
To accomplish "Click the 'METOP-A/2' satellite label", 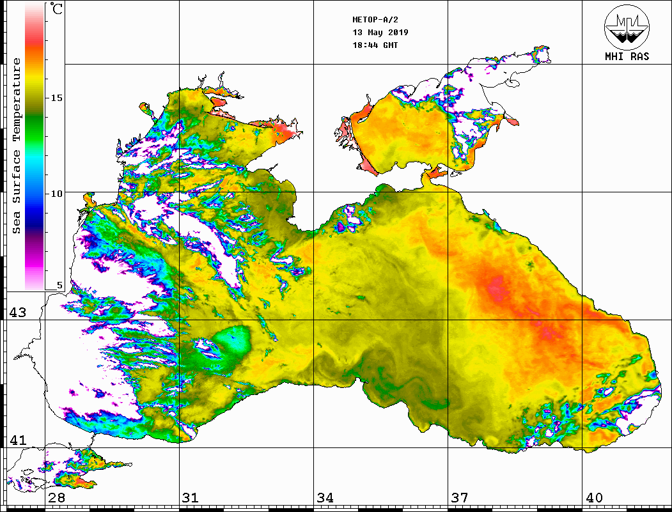I will click(x=375, y=20).
